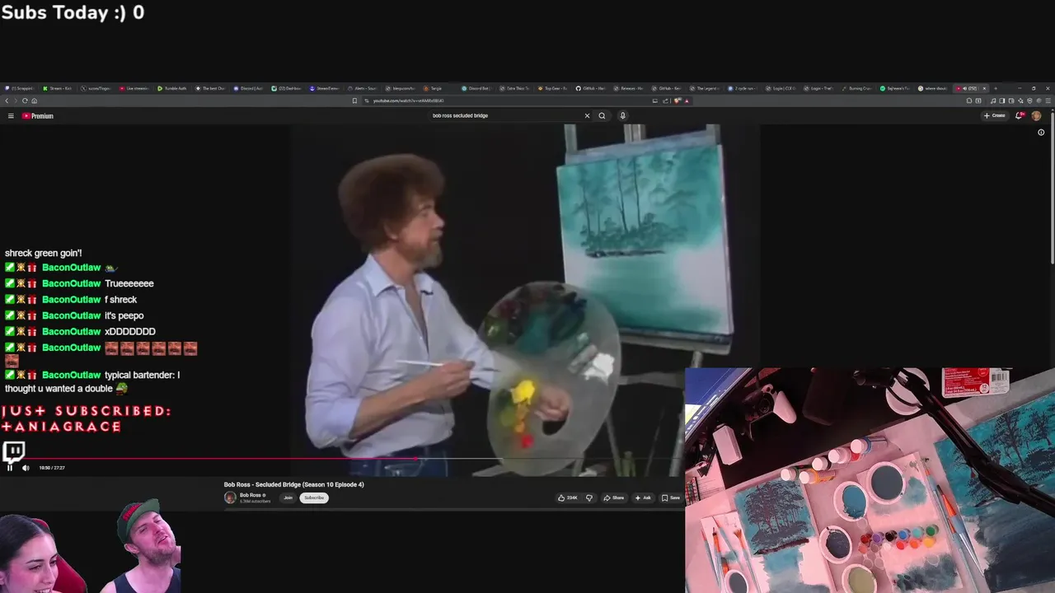Clear the YouTube search text
1055x593 pixels.
pyautogui.click(x=587, y=115)
